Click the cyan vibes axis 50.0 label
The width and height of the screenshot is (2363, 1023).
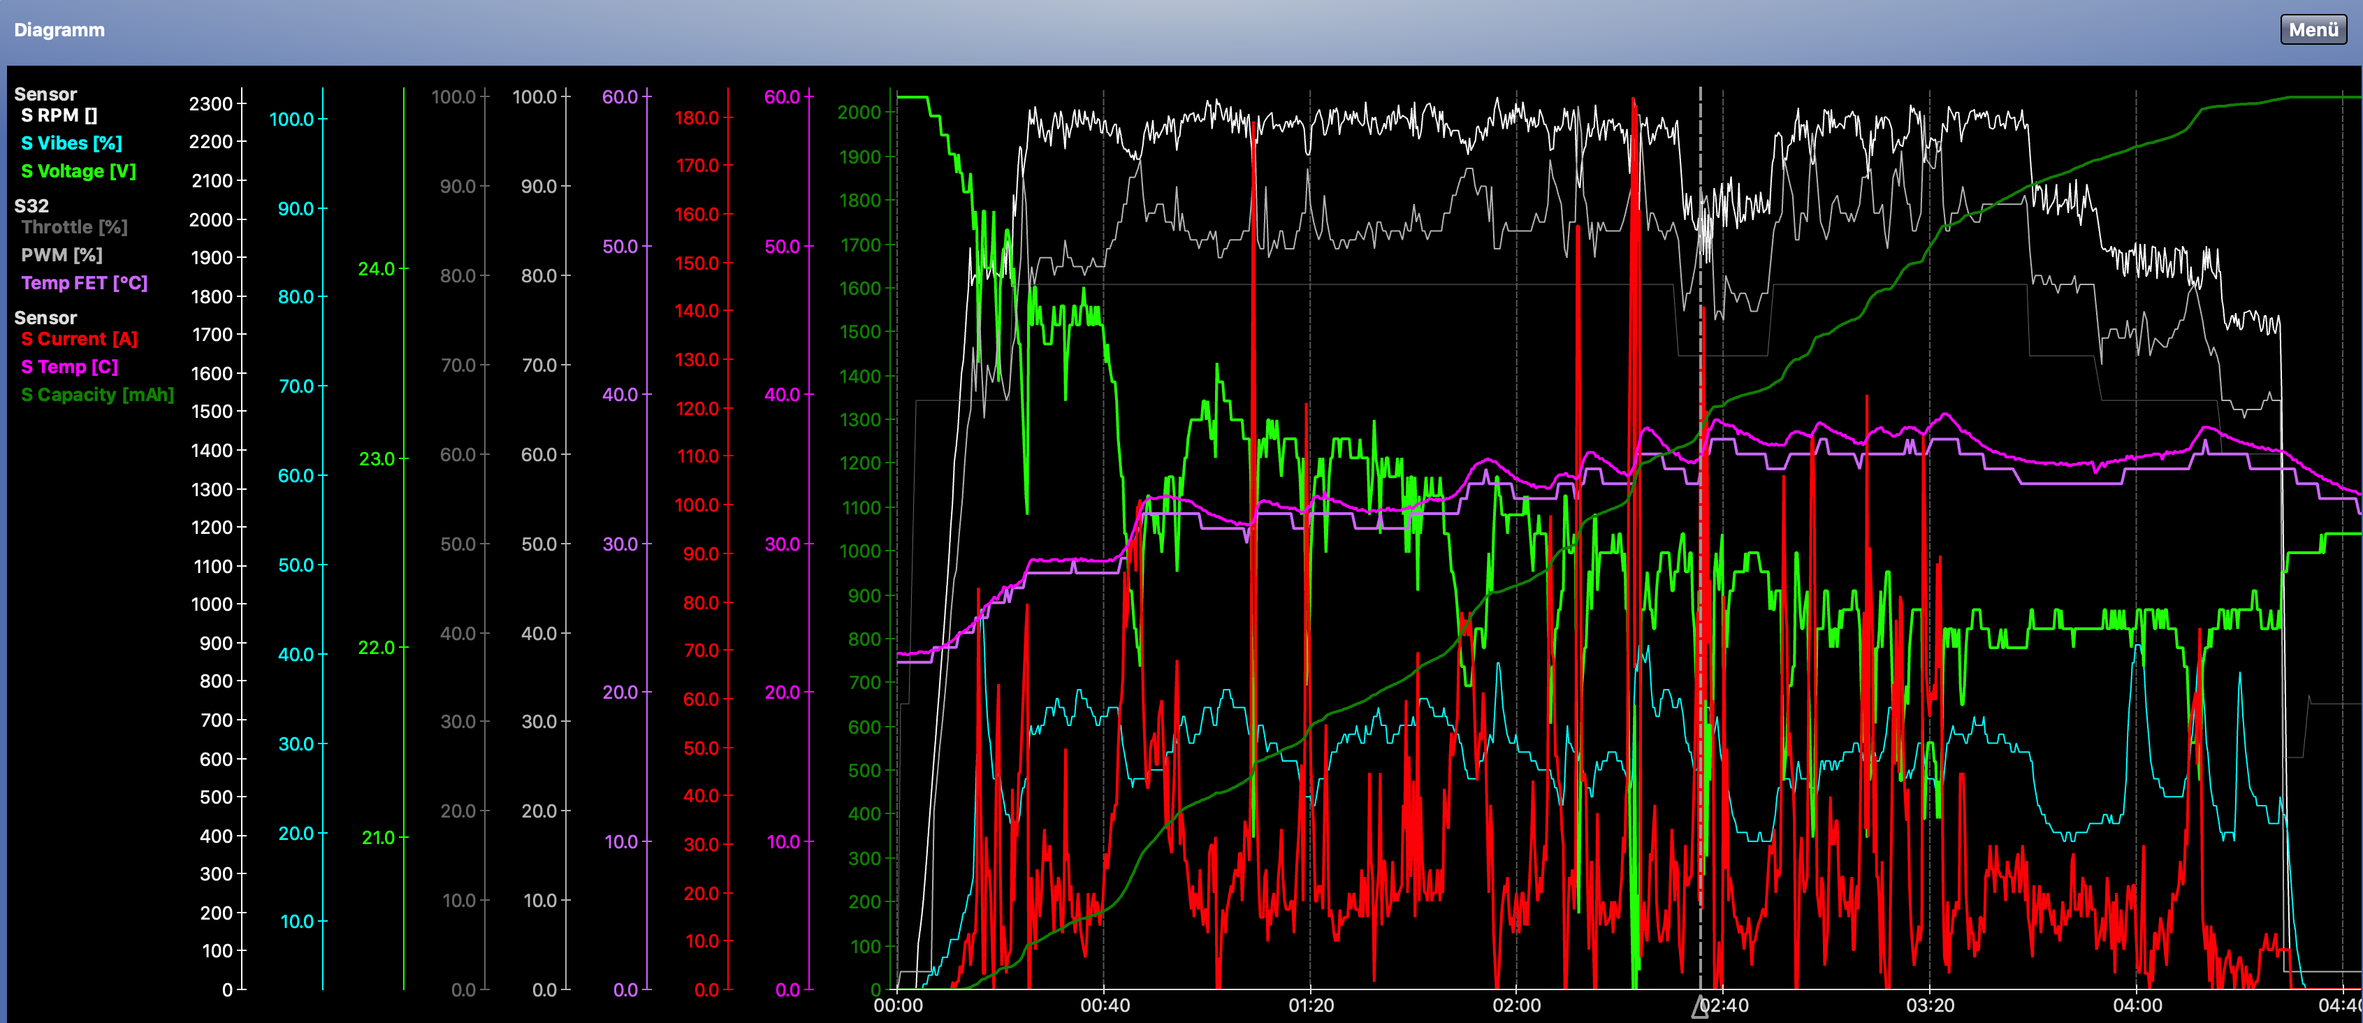[x=296, y=565]
